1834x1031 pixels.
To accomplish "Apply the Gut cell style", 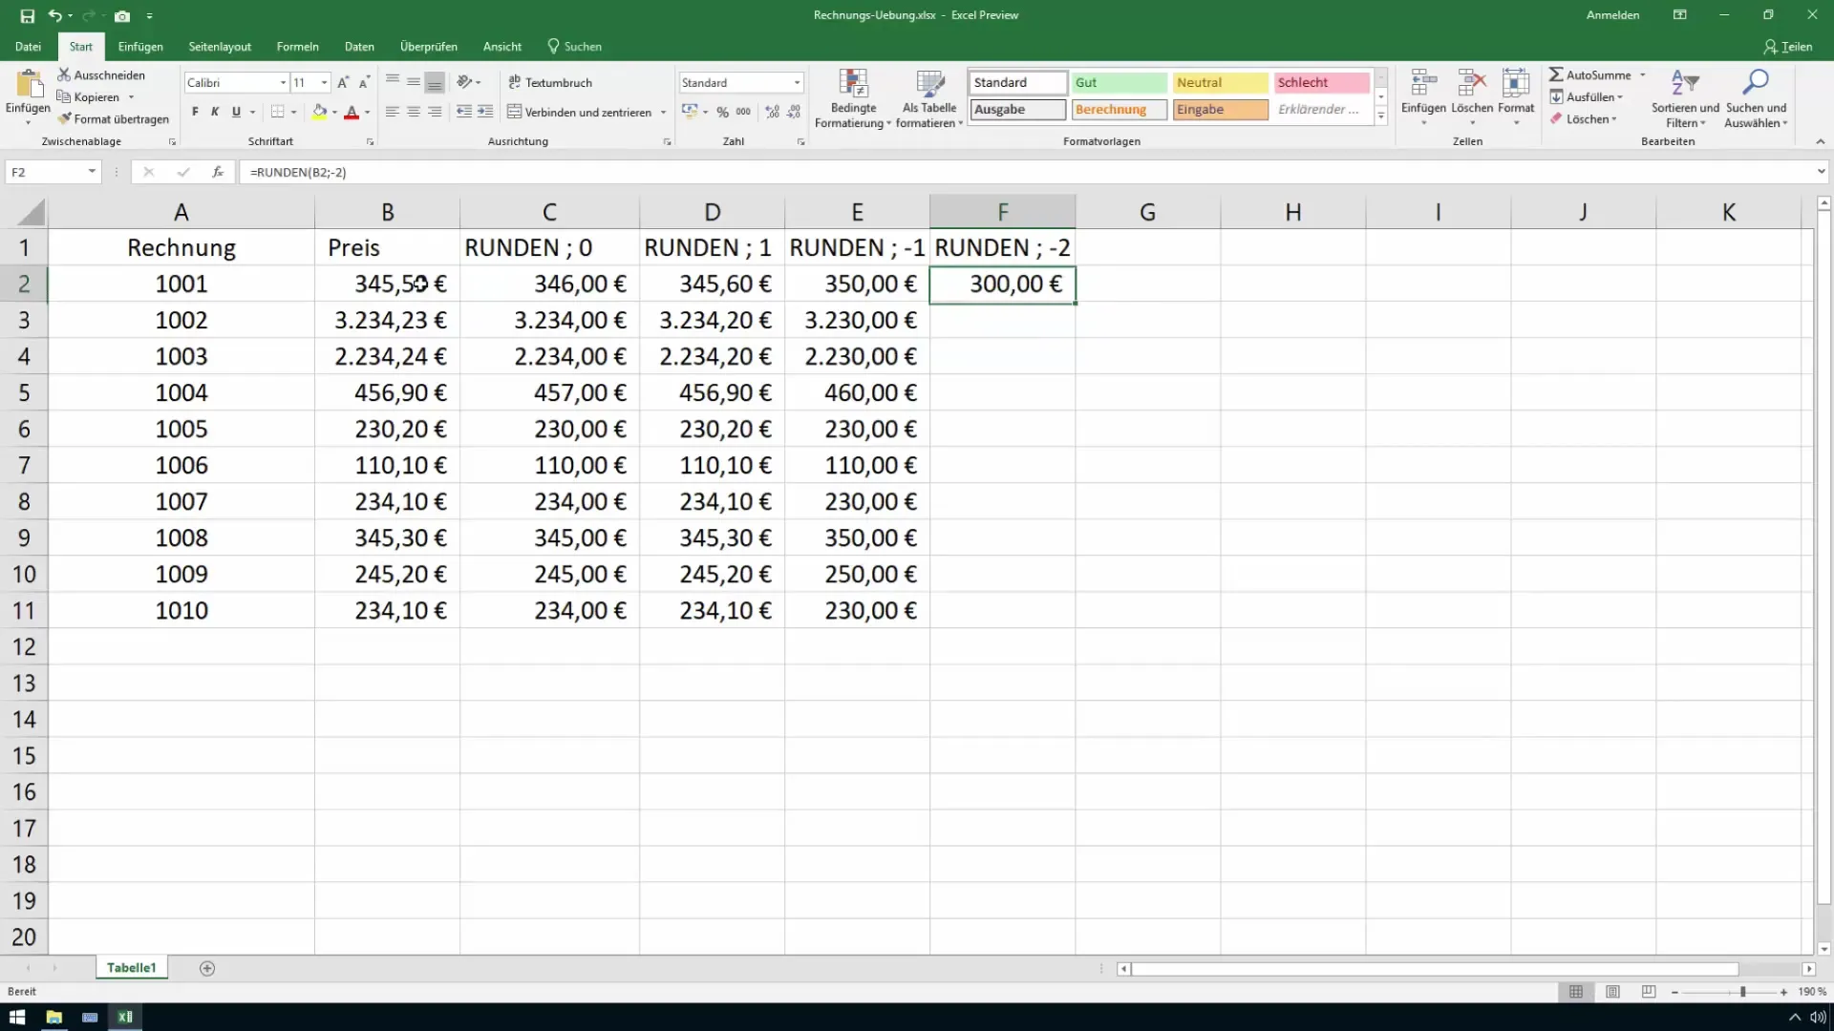I will click(x=1119, y=82).
